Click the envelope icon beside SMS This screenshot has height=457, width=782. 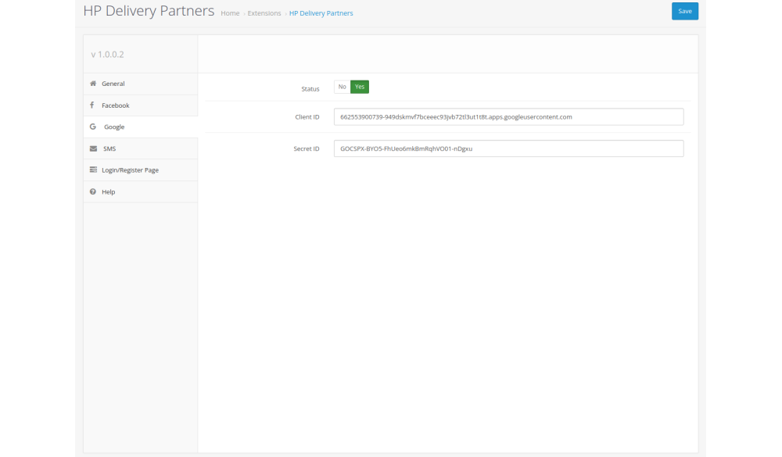pyautogui.click(x=93, y=148)
